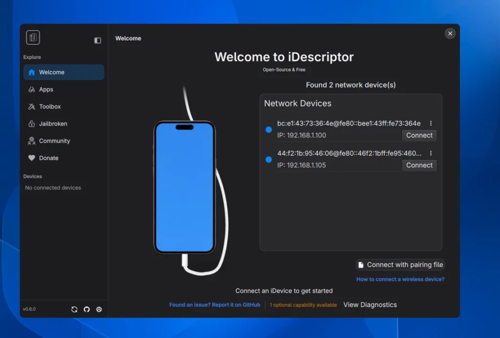Image resolution: width=500 pixels, height=338 pixels.
Task: Click the Donate heart icon
Action: point(32,158)
